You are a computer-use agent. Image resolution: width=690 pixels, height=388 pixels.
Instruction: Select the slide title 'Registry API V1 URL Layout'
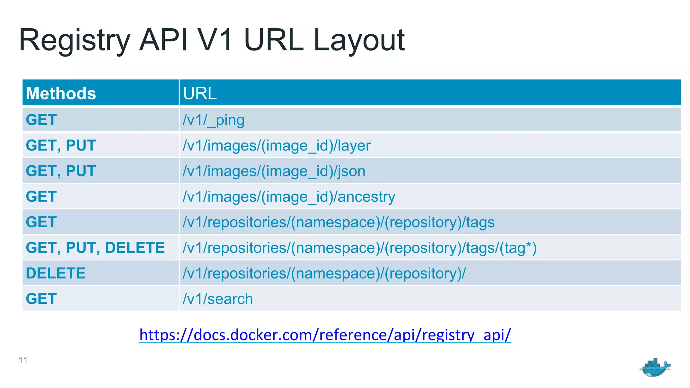(212, 40)
